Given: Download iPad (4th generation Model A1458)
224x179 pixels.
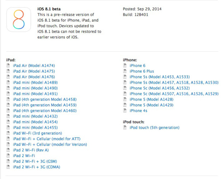Looking at the screenshot, I should [x=44, y=100].
